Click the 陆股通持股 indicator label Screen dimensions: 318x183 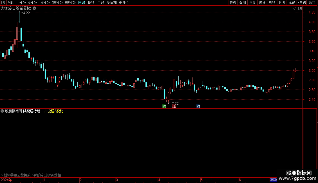pyautogui.click(x=33, y=111)
